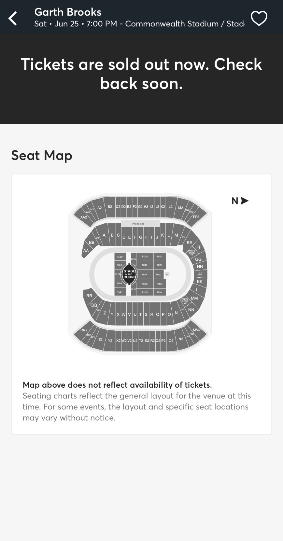
Task: Select the Stage in the Round icon
Action: 129,274
